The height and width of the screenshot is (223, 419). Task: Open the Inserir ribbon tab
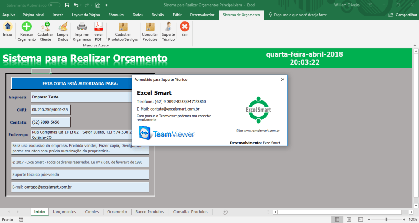[58, 15]
